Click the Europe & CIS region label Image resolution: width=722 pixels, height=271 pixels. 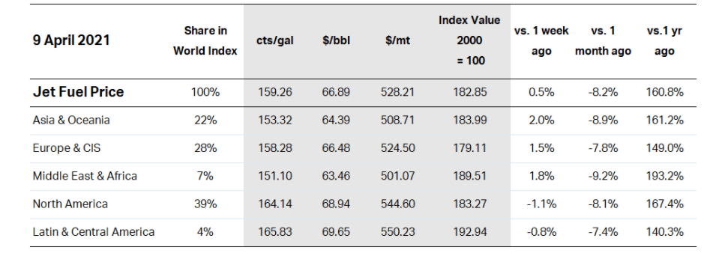coord(67,148)
